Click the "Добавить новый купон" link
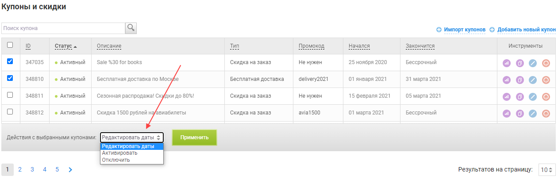Screen dimensions: 558x183 (526, 30)
